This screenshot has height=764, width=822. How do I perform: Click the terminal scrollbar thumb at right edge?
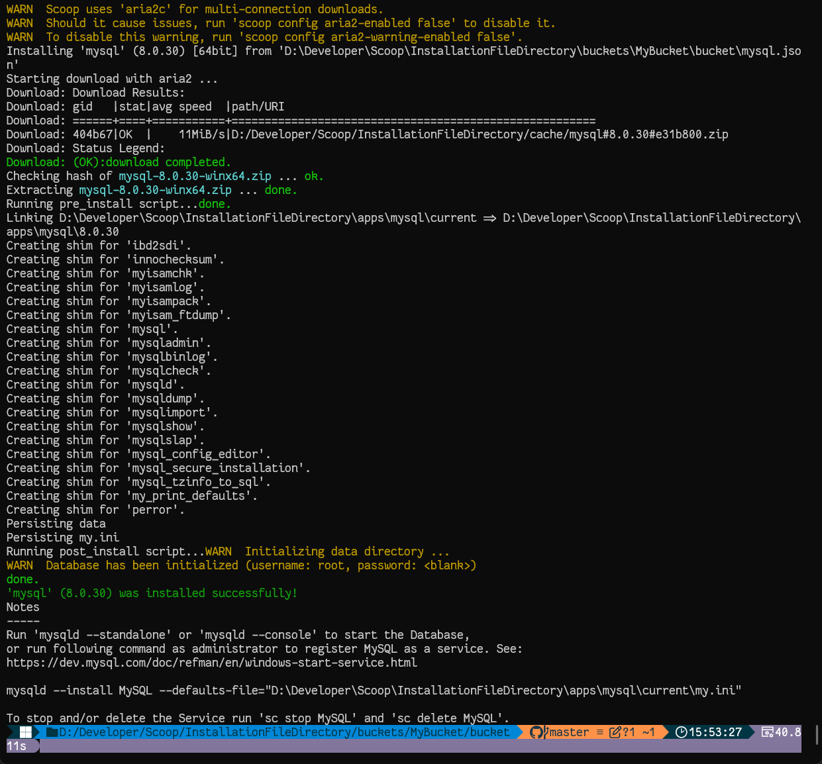[x=818, y=734]
